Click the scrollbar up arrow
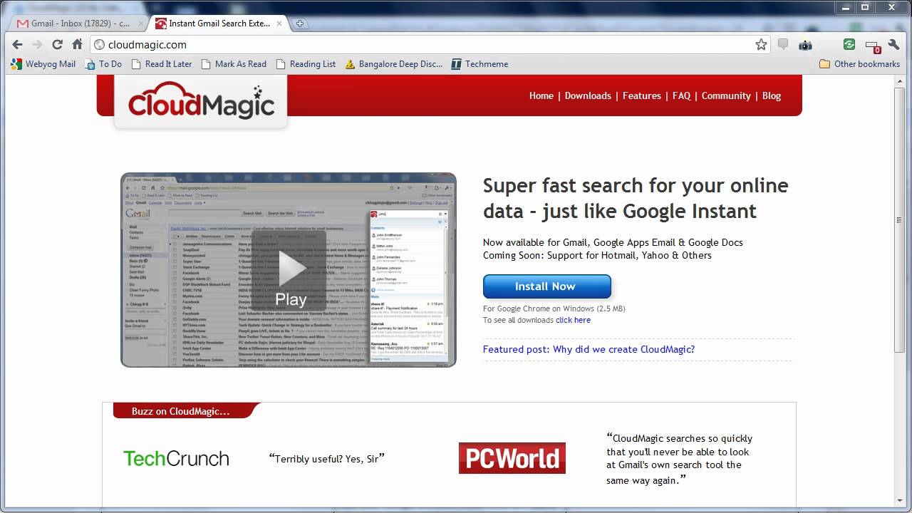Viewport: 912px width, 513px height. [x=901, y=81]
